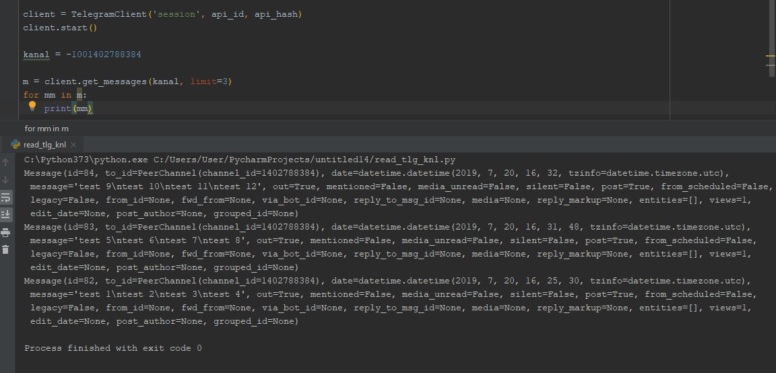This screenshot has height=373, width=776.
Task: Click the editor vertical scrollbar thumb
Action: (772, 38)
